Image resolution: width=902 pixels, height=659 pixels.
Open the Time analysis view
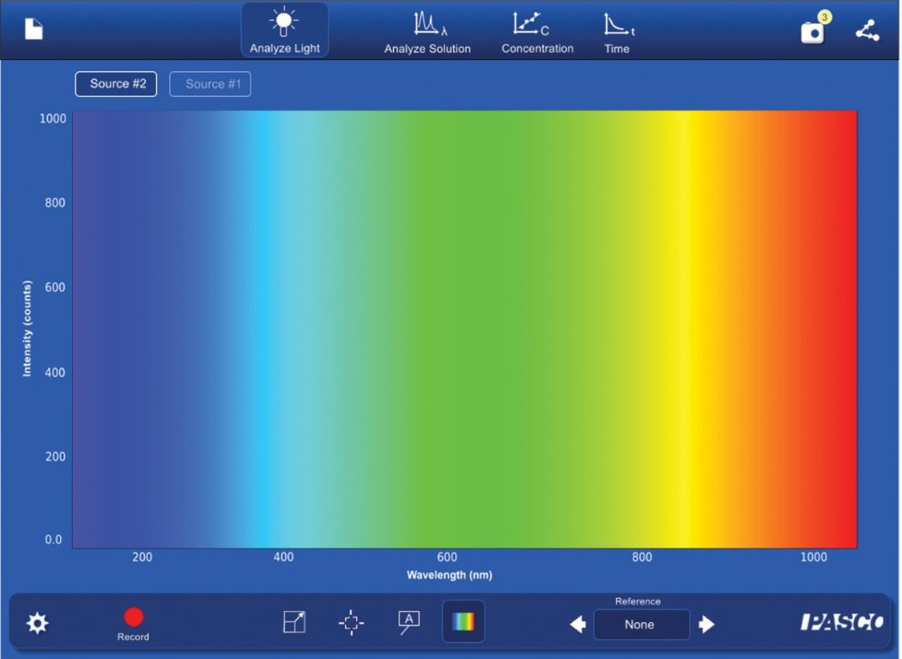coord(617,32)
